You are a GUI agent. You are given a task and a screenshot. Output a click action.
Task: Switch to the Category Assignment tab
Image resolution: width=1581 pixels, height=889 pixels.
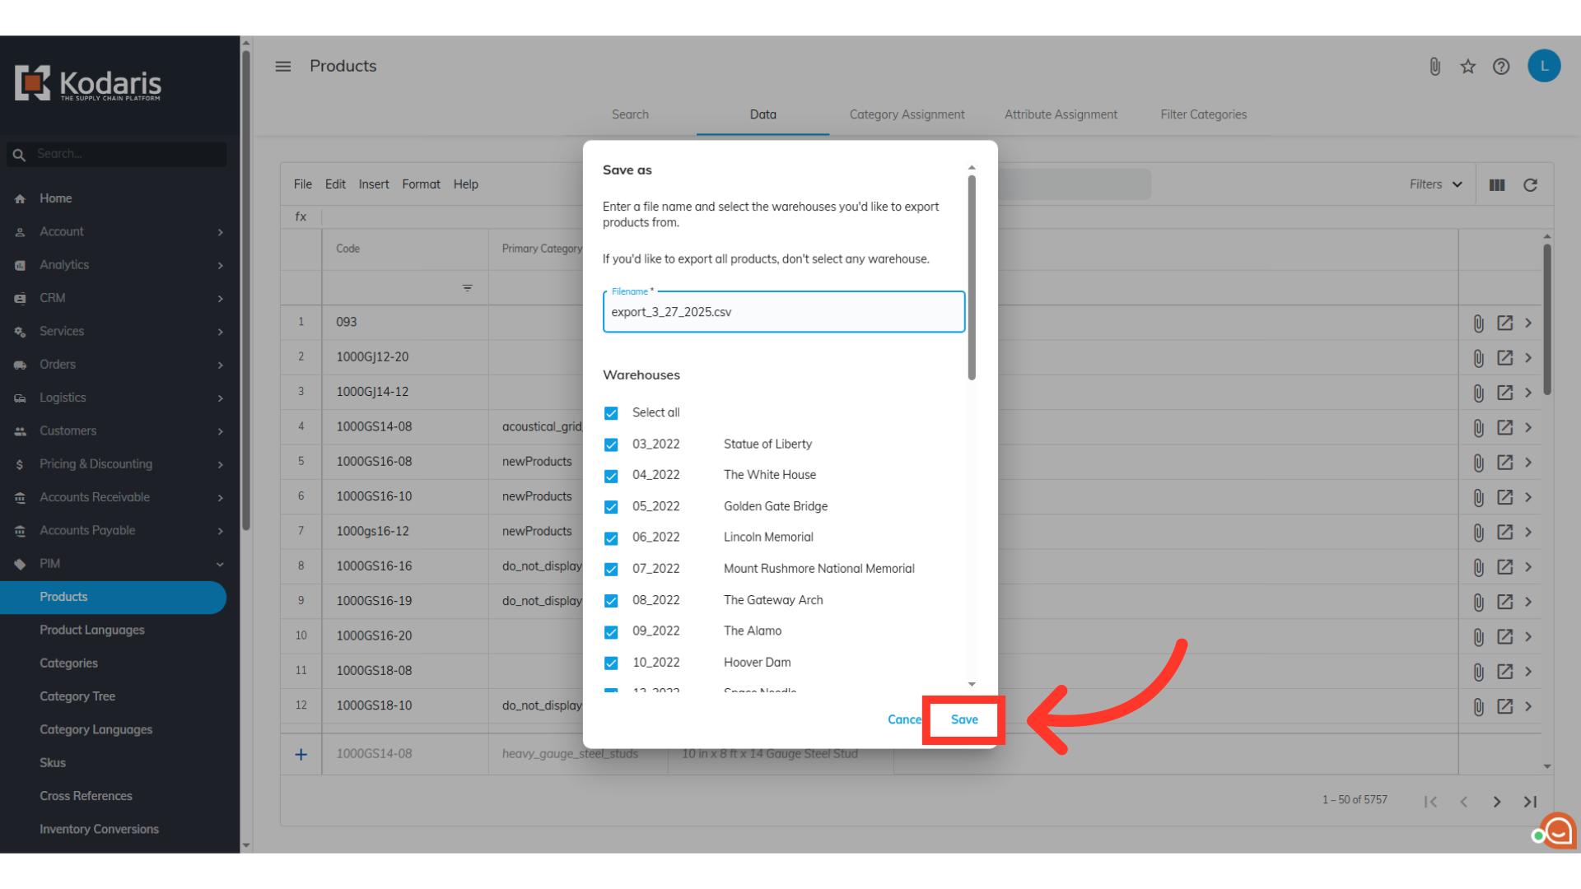tap(907, 114)
